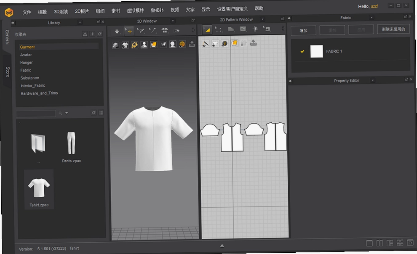This screenshot has width=417, height=254.
Task: Click the export upload icon in 3D window
Action: pos(192,44)
